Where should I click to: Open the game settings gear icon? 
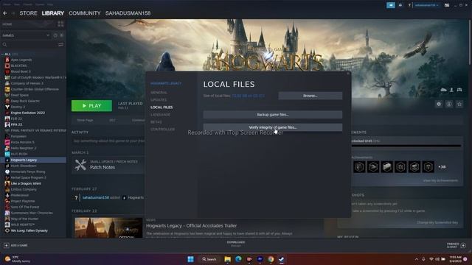[x=439, y=104]
